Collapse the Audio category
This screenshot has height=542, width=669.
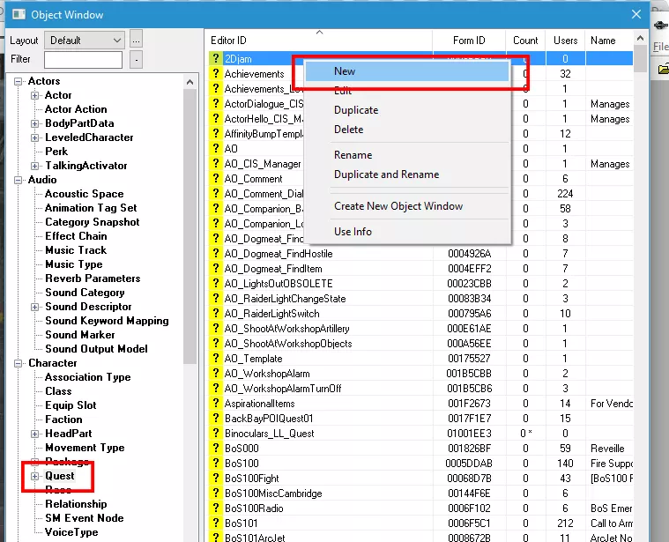click(x=19, y=180)
